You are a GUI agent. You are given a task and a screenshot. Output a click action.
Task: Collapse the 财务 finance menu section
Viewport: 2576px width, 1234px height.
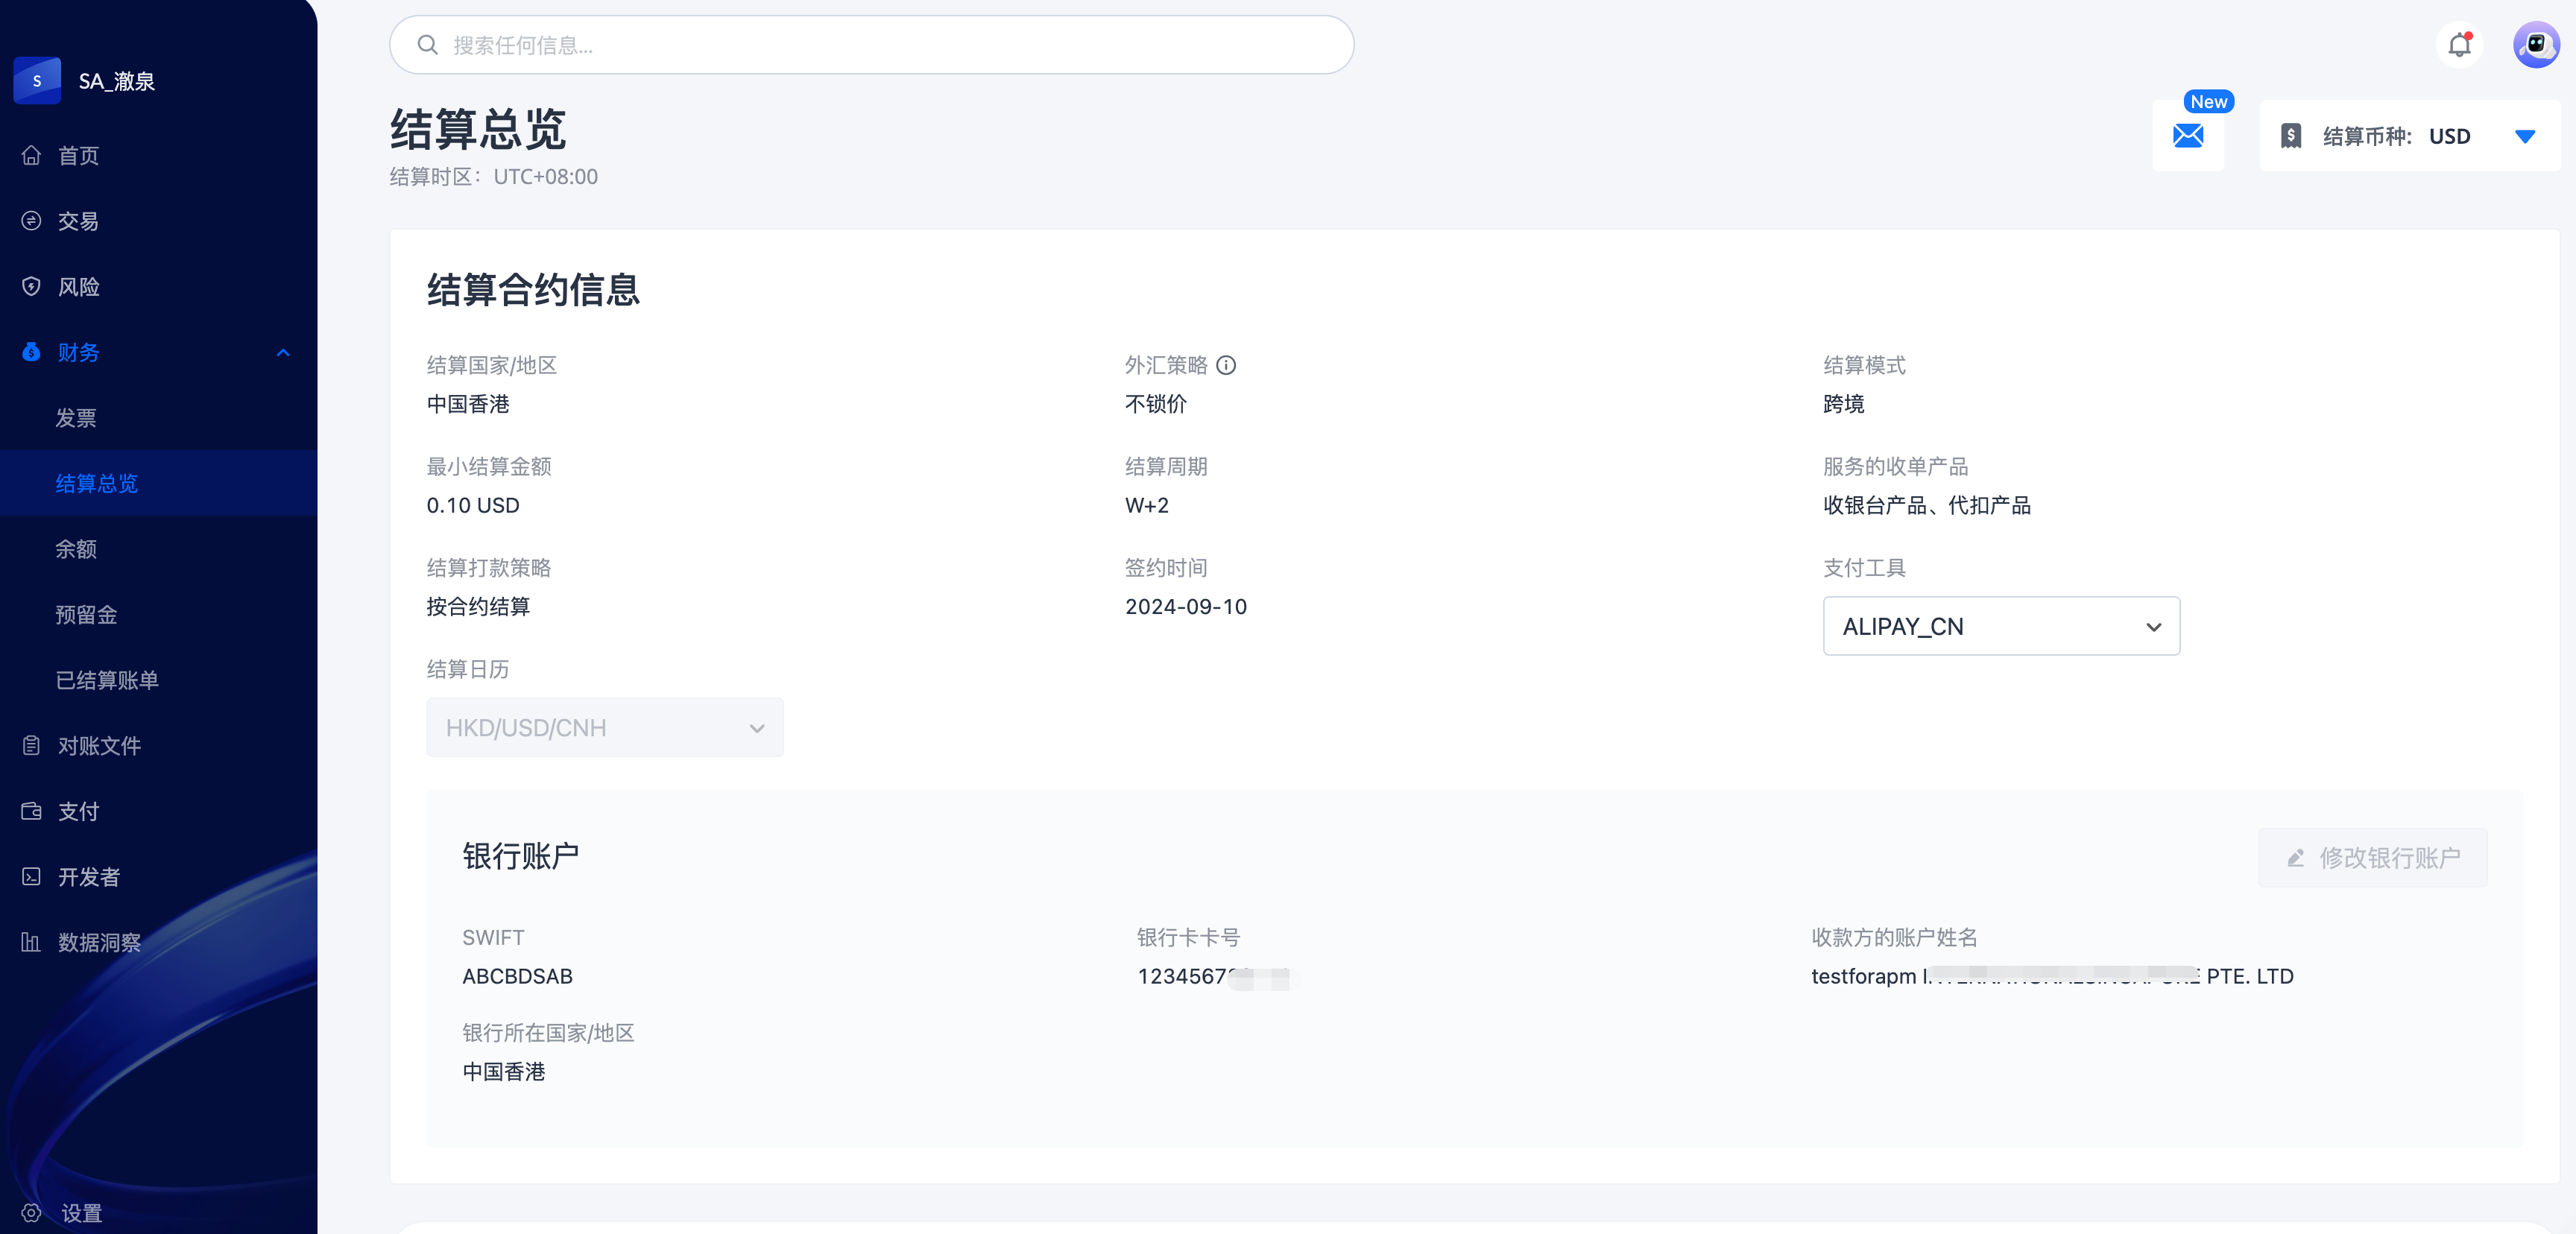283,353
